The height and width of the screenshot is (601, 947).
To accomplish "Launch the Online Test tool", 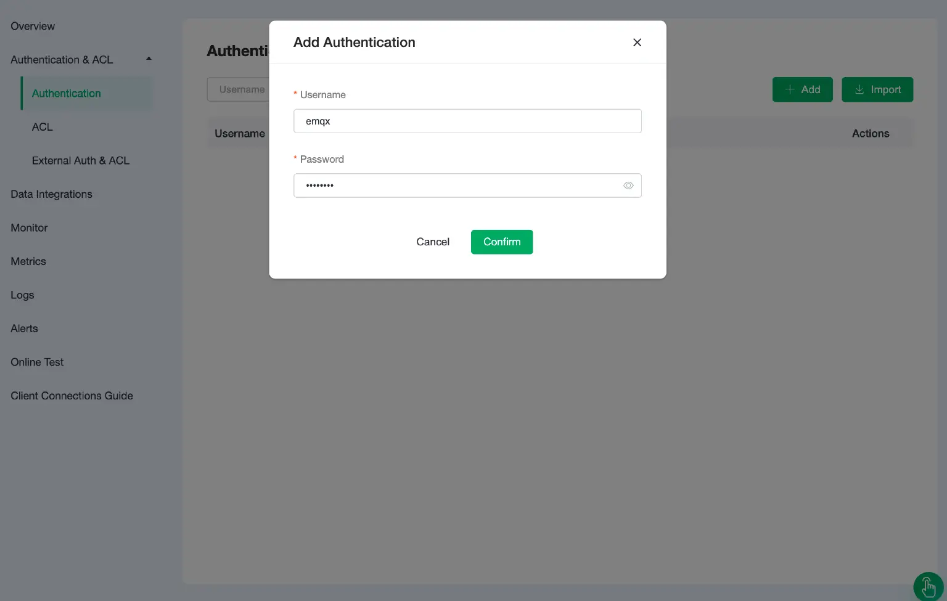I will 37,362.
